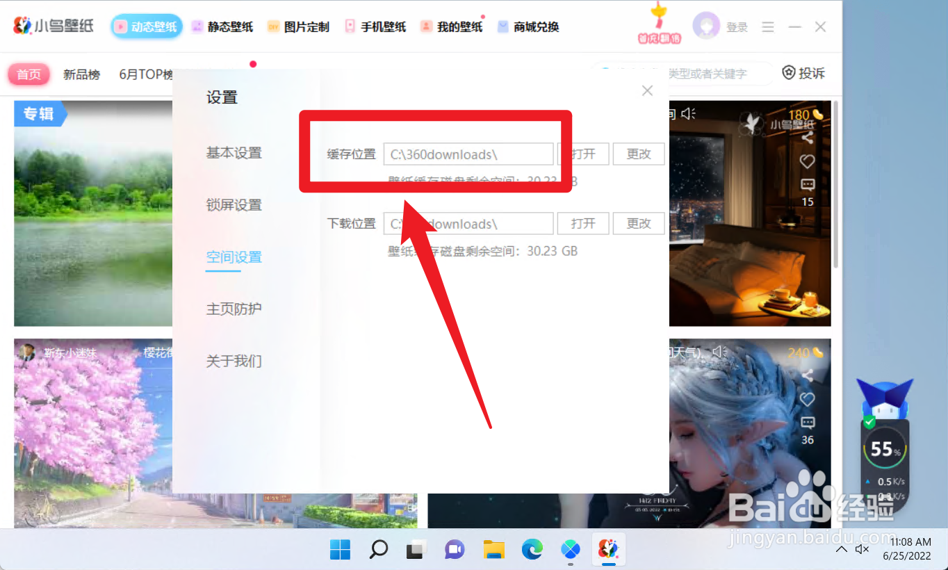
Task: Click the 小鸟壁纸 logo
Action: [54, 26]
